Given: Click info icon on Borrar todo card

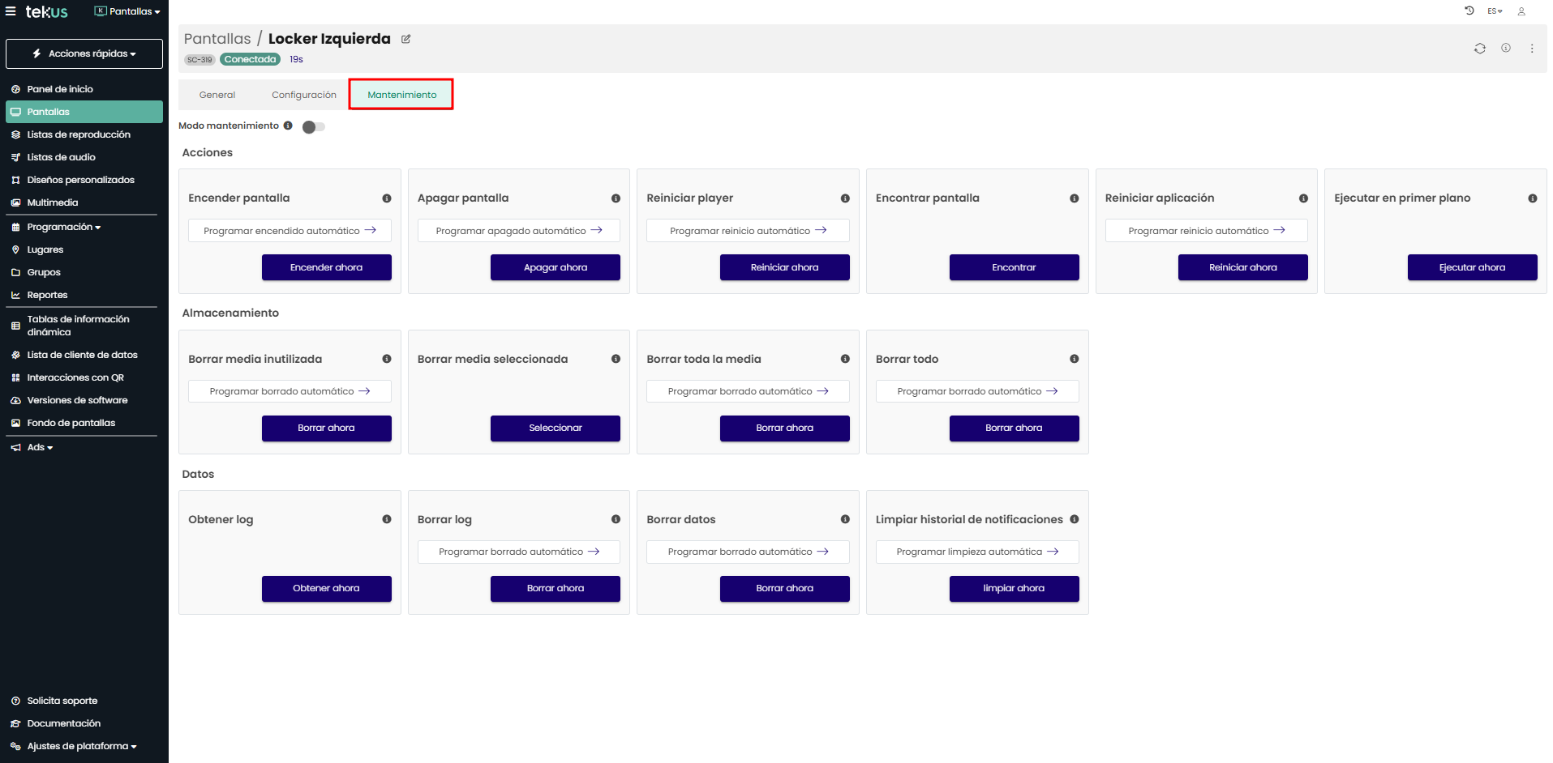Looking at the screenshot, I should point(1074,359).
